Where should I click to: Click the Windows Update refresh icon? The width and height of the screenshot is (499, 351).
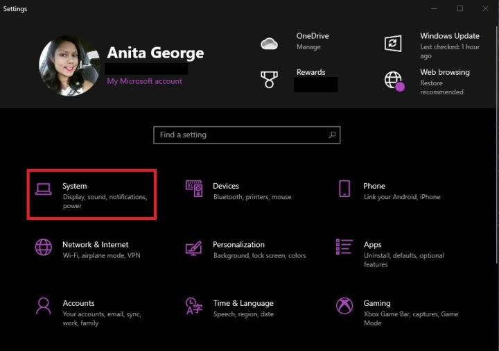coord(393,43)
